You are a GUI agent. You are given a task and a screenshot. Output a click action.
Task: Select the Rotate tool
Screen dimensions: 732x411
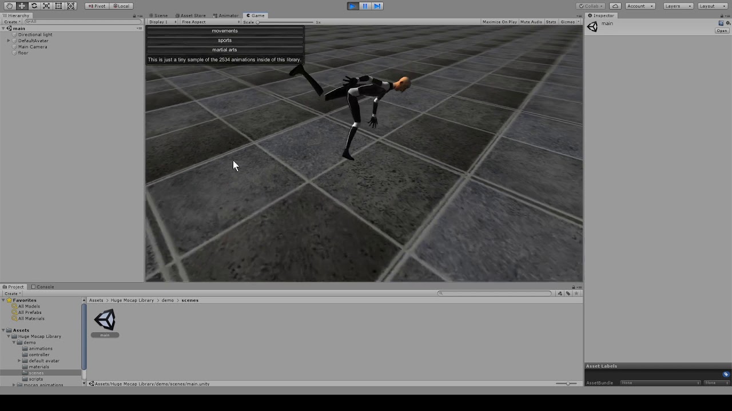(x=34, y=6)
